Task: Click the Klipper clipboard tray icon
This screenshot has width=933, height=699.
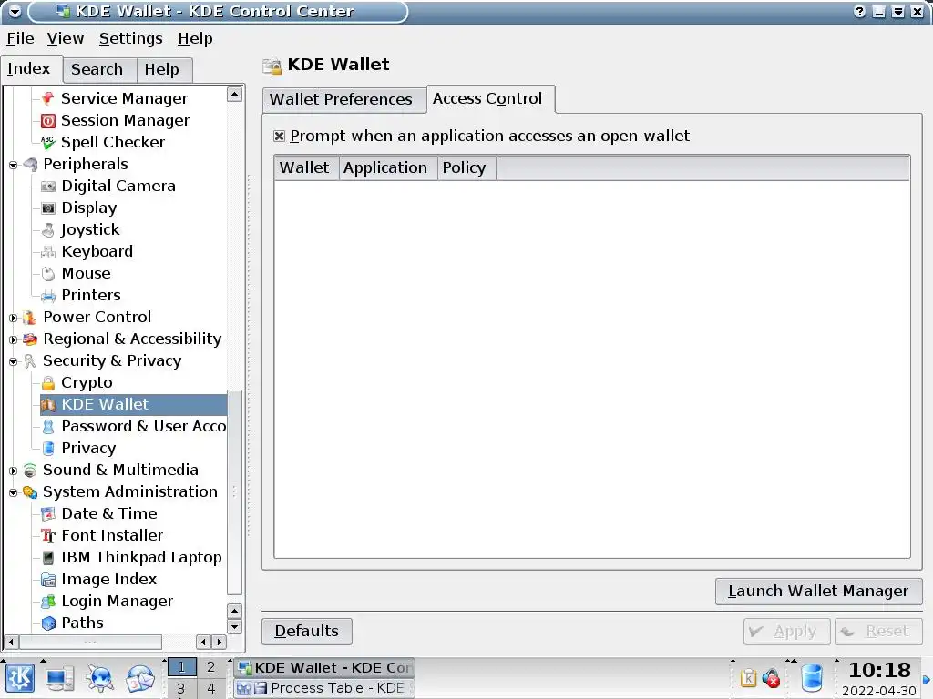Action: [x=748, y=678]
